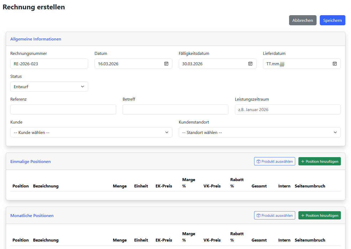
Task: Open calendar picker for Lieferdatum field
Action: [334, 64]
